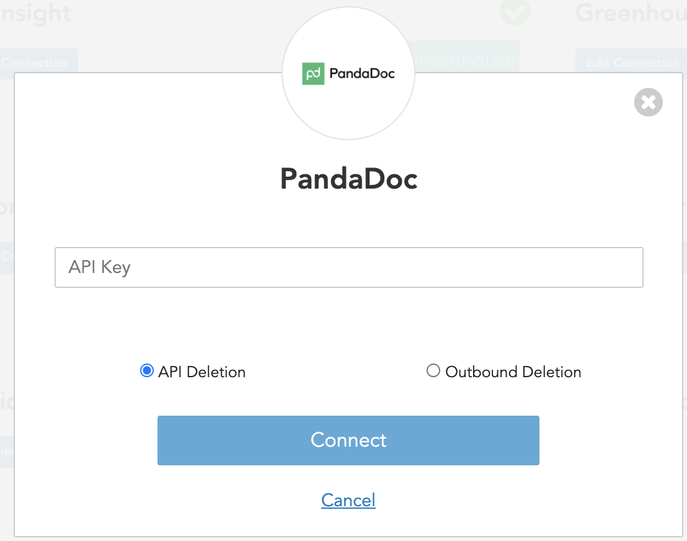Viewport: 687px width, 541px height.
Task: Click the faded green checkmark icon
Action: tap(515, 12)
